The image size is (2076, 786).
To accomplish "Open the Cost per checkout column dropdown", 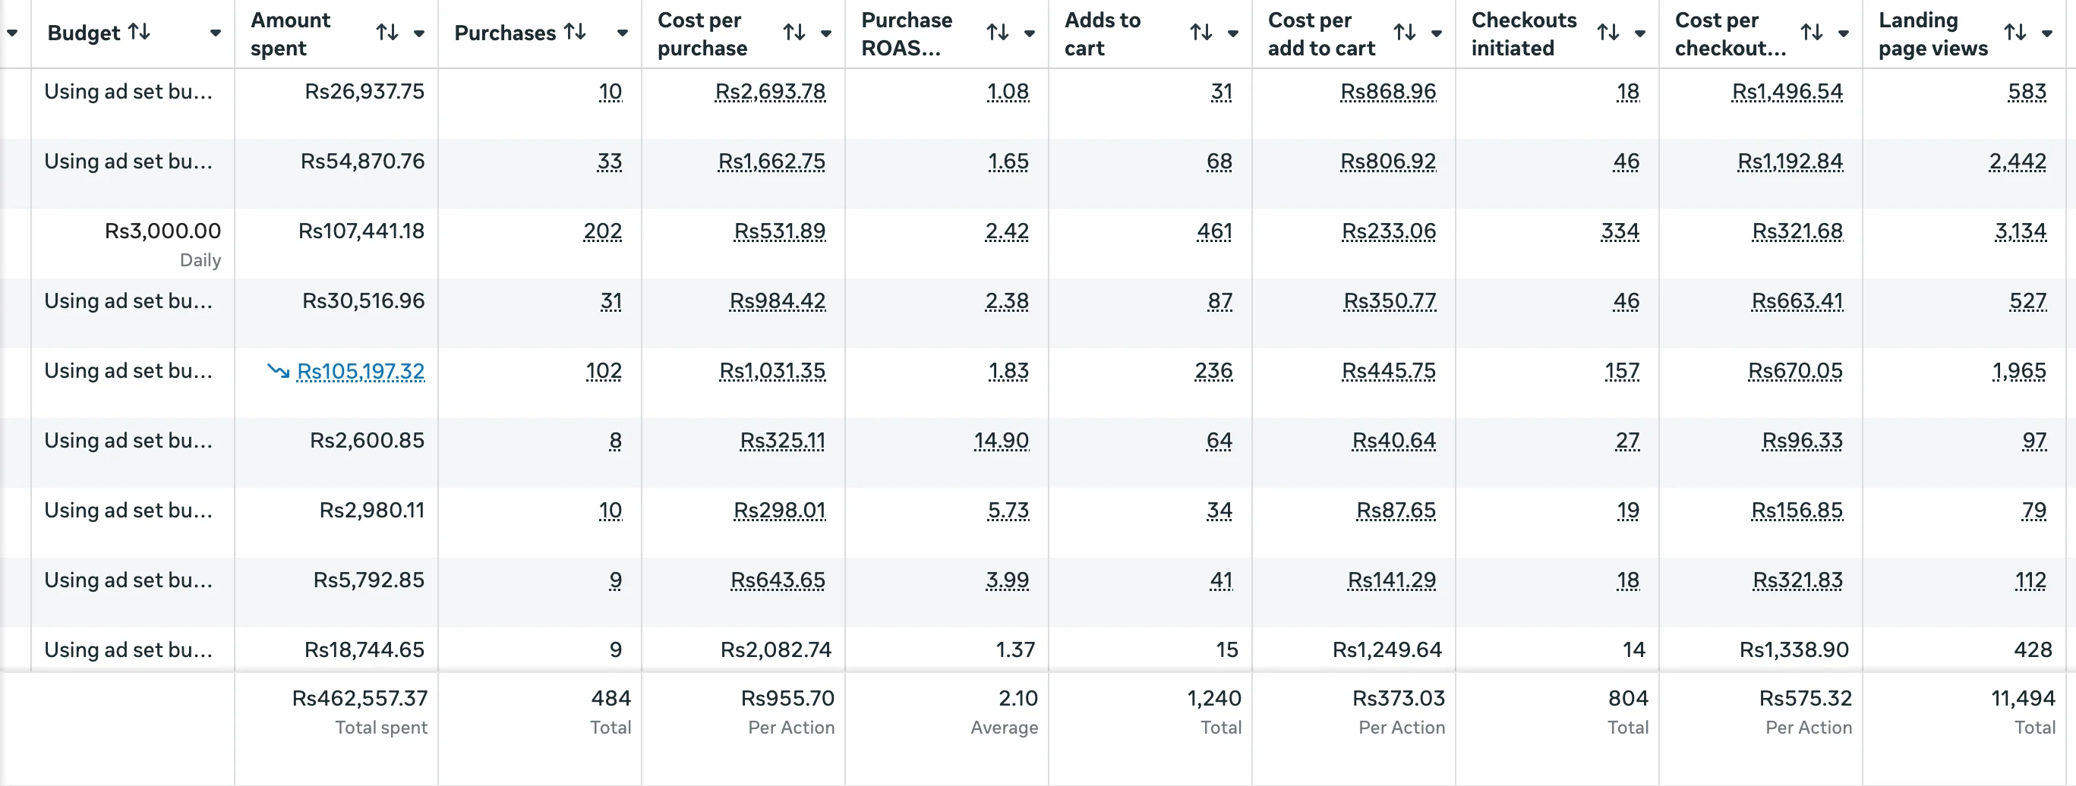I will [1843, 34].
